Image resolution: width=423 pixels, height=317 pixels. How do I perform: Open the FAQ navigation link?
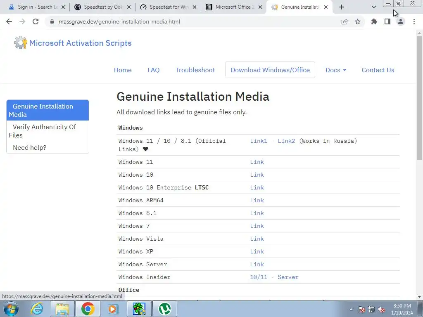154,70
